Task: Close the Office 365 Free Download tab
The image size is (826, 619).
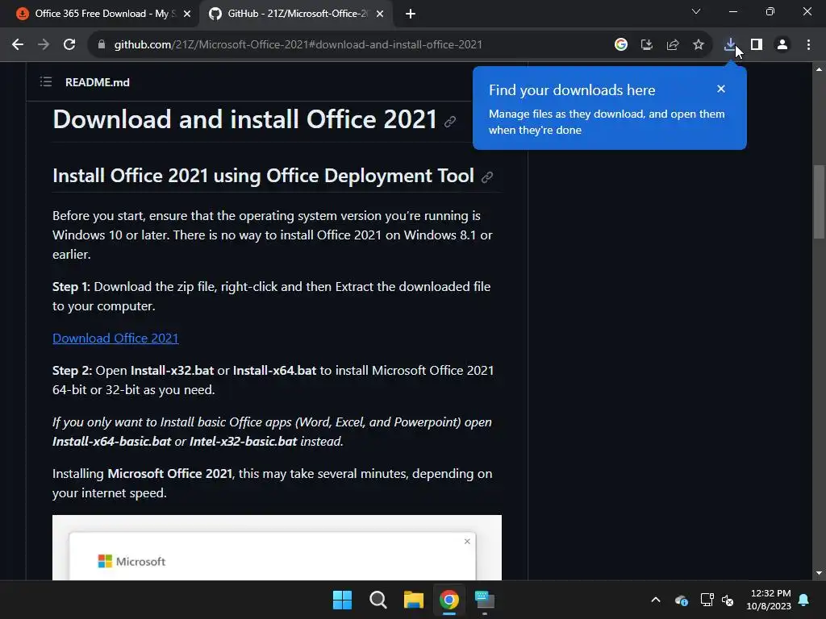Action: pyautogui.click(x=187, y=14)
